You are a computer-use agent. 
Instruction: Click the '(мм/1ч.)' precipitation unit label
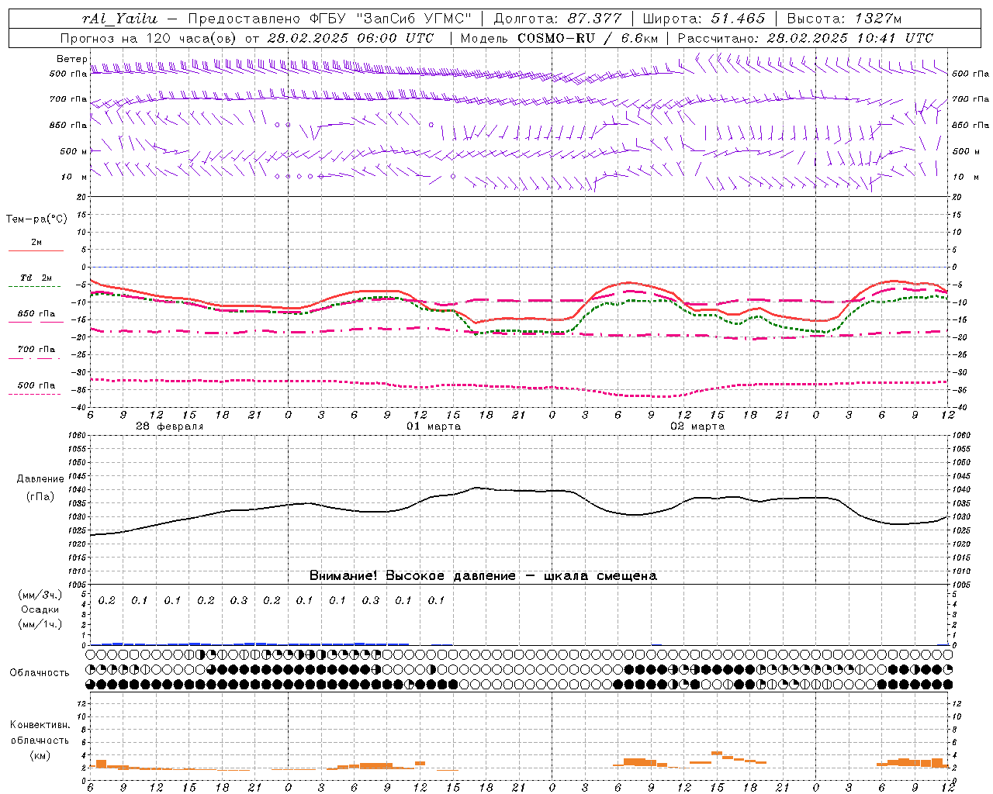pos(40,624)
